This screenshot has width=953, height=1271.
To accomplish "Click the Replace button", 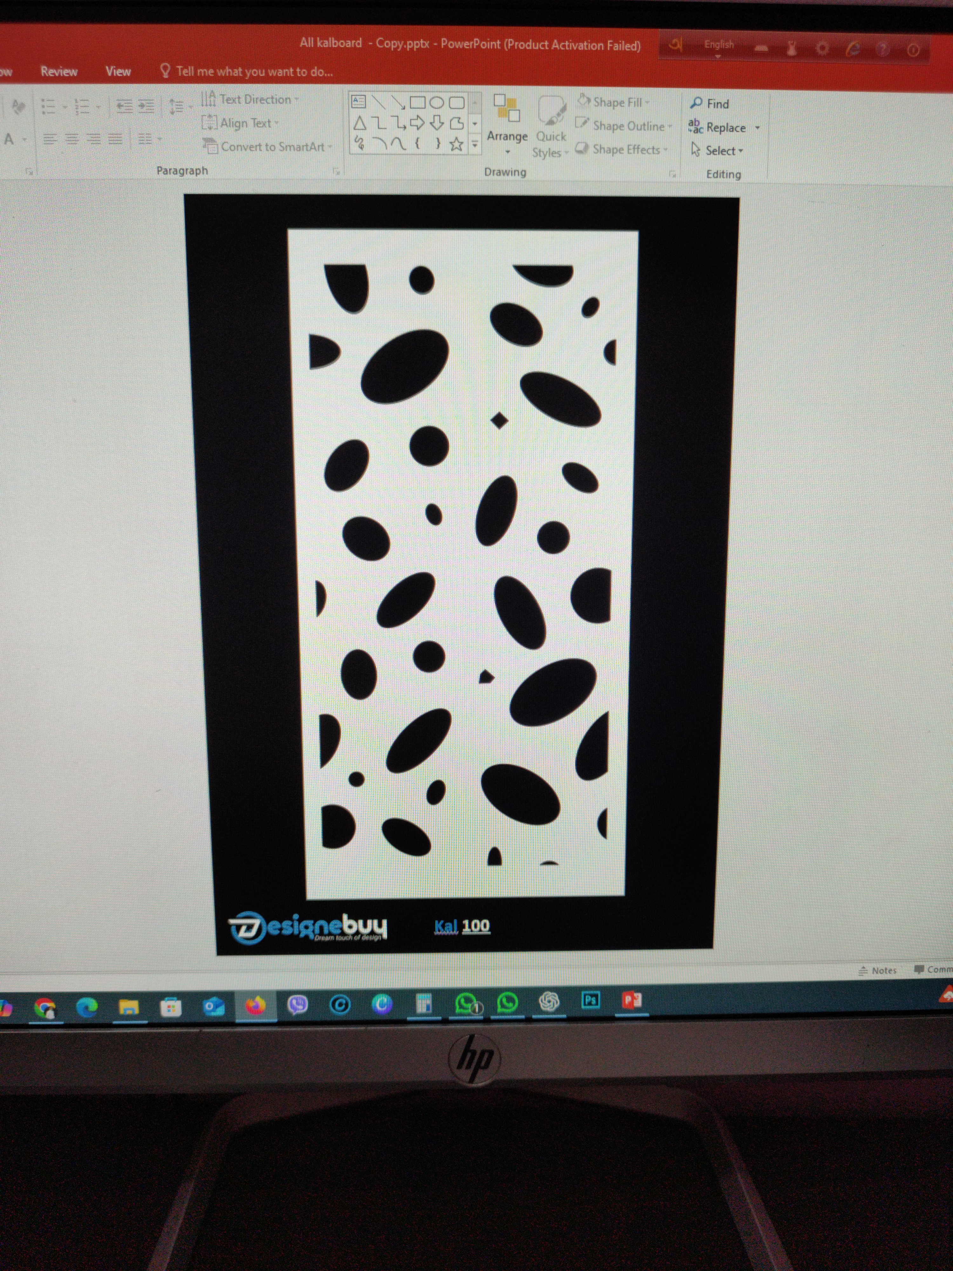I will click(718, 127).
